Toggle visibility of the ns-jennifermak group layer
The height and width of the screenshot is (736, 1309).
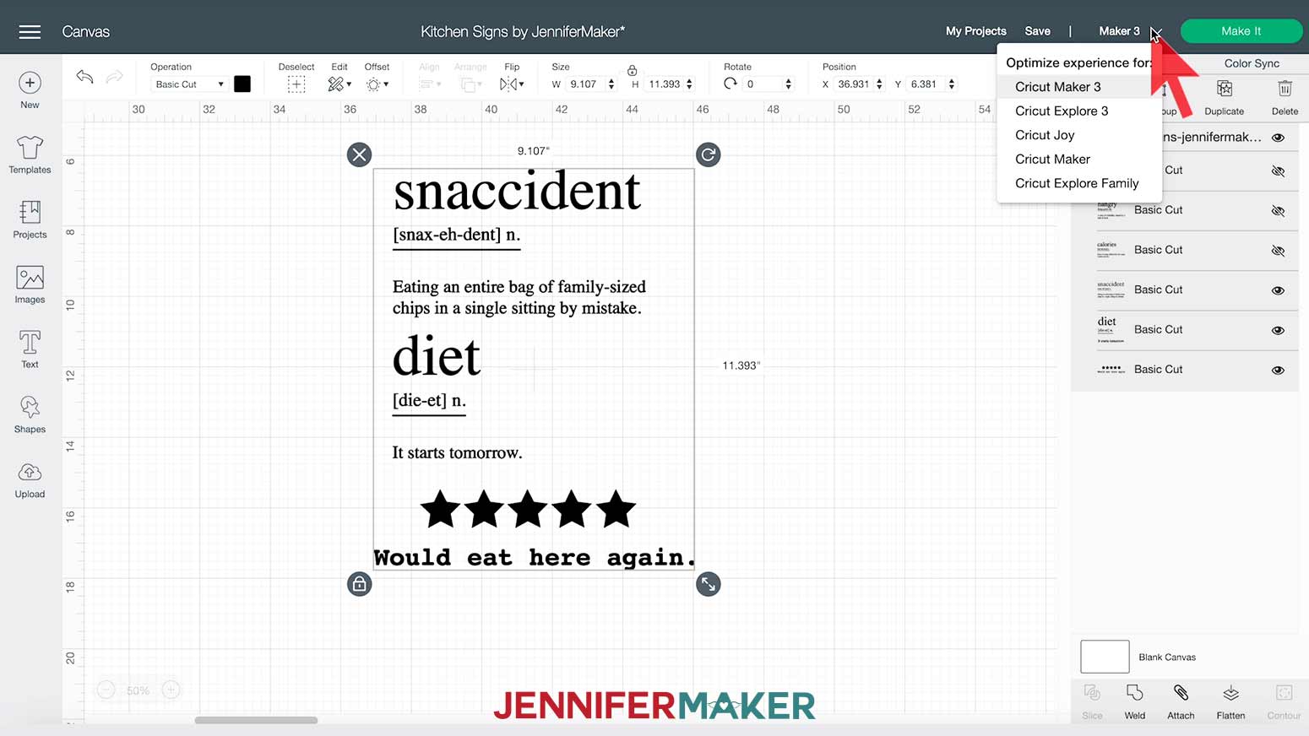point(1278,138)
